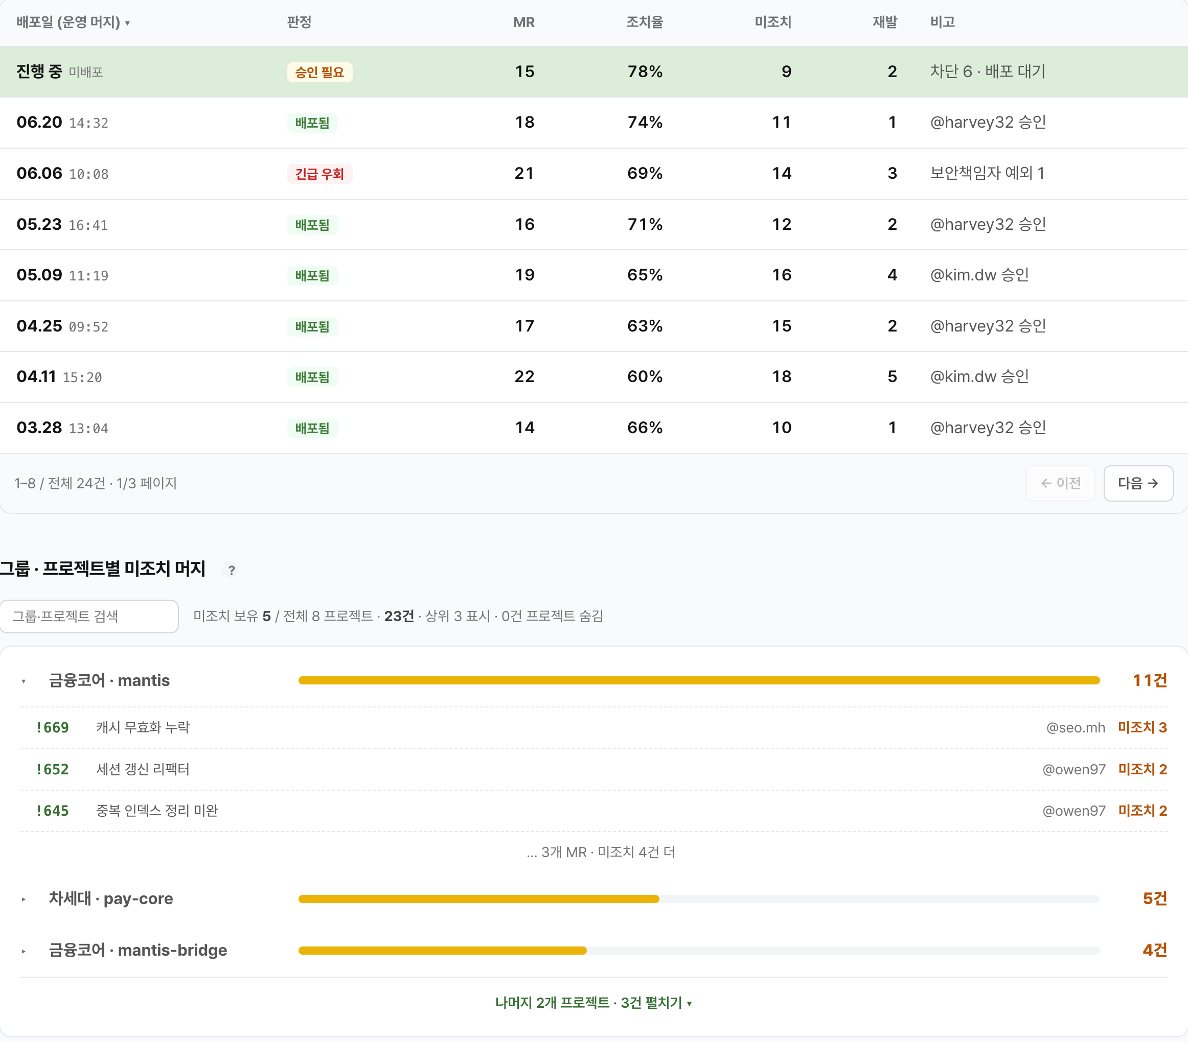This screenshot has height=1042, width=1188.
Task: Select the 04.25 09:52 deployment date
Action: 62,326
